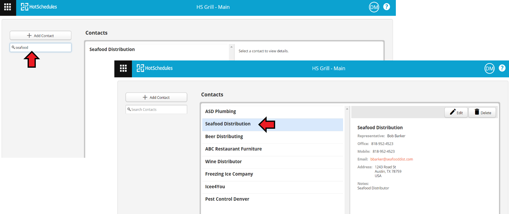The width and height of the screenshot is (509, 214).
Task: Open the DM user avatar in the front window
Action: (489, 69)
